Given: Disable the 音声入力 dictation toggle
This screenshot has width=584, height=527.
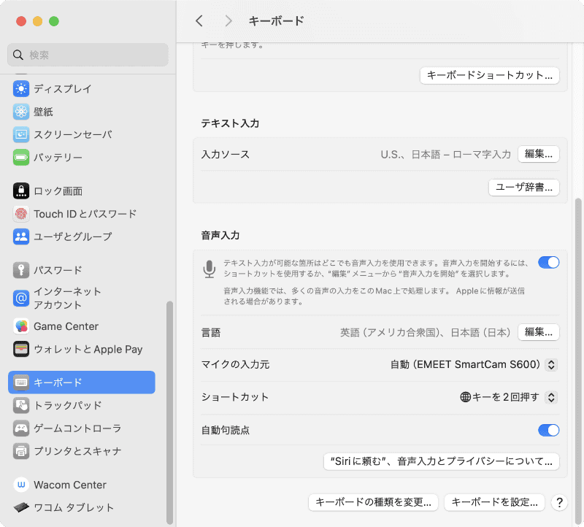Looking at the screenshot, I should (548, 262).
